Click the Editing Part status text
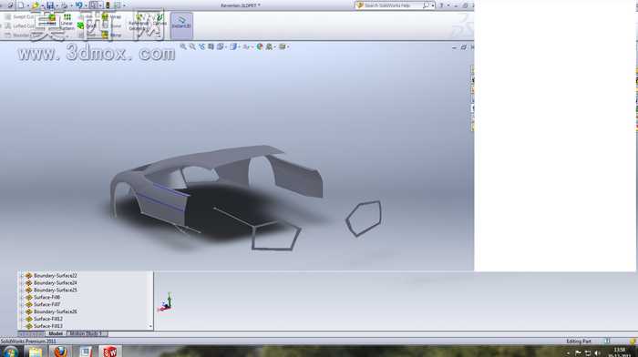This screenshot has width=638, height=357. pos(578,342)
